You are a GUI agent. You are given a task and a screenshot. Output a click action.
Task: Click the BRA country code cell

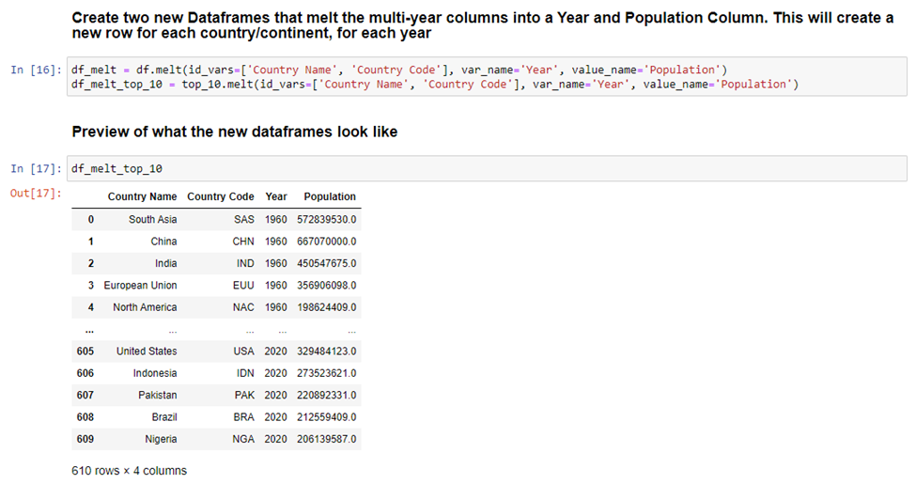click(243, 417)
